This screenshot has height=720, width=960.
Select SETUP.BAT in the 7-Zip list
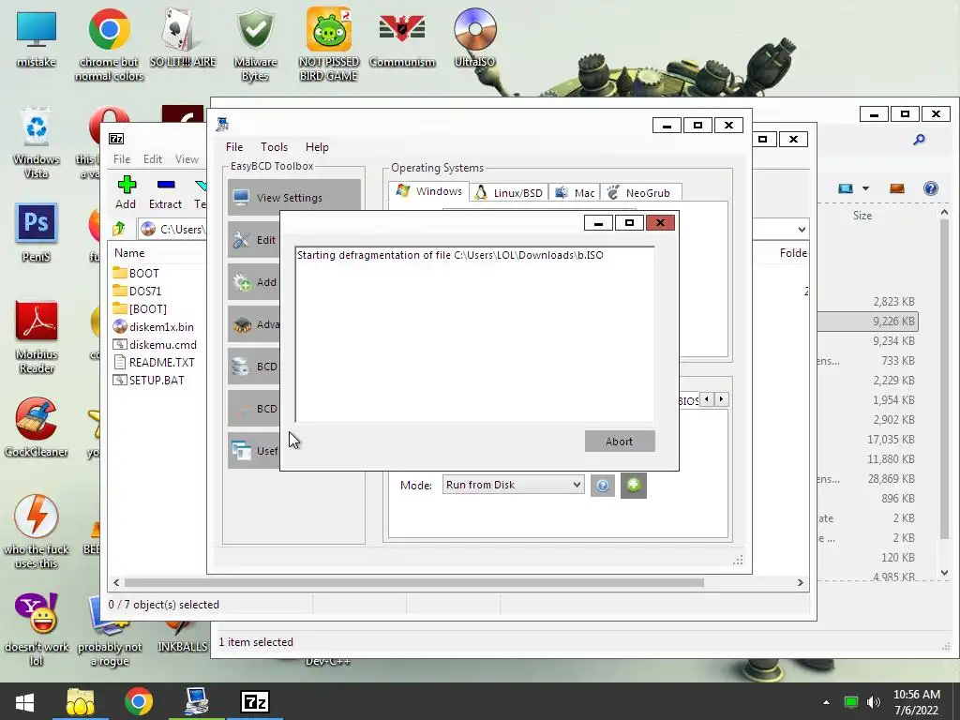point(149,380)
